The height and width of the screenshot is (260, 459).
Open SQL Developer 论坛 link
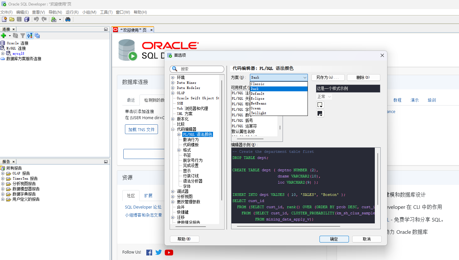143,207
